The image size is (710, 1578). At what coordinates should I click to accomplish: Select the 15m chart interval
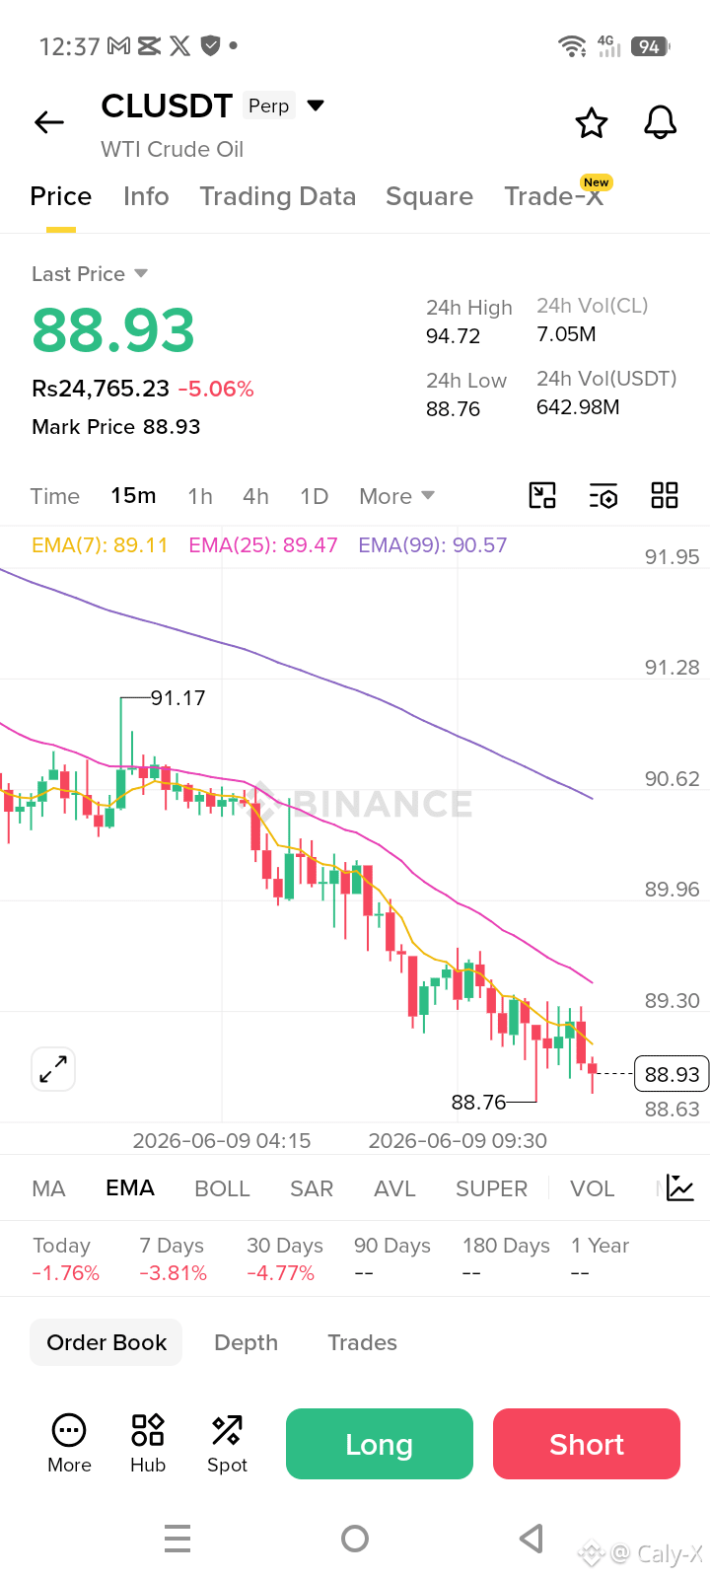point(133,495)
